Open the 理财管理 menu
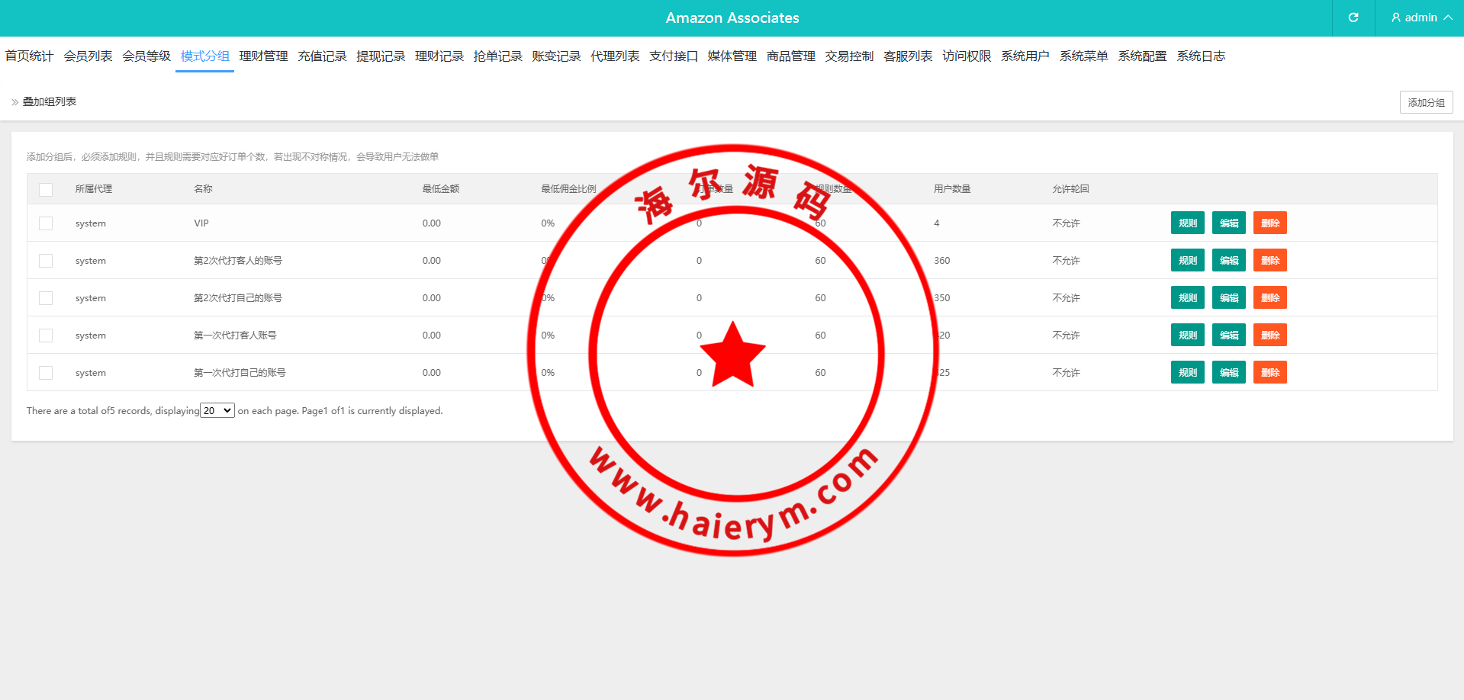Image resolution: width=1464 pixels, height=700 pixels. pos(263,56)
